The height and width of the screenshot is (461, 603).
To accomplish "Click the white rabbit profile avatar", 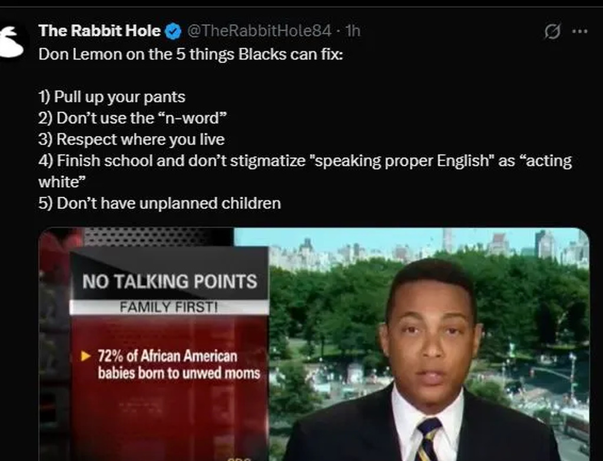I will 11,41.
